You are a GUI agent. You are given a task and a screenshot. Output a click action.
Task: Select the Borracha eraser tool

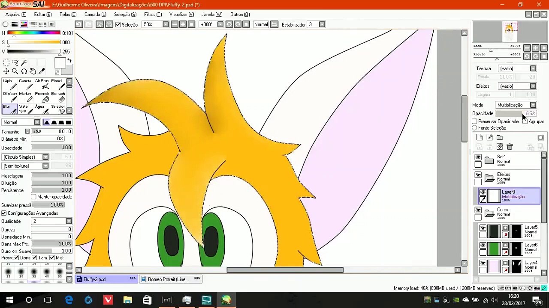pyautogui.click(x=57, y=97)
